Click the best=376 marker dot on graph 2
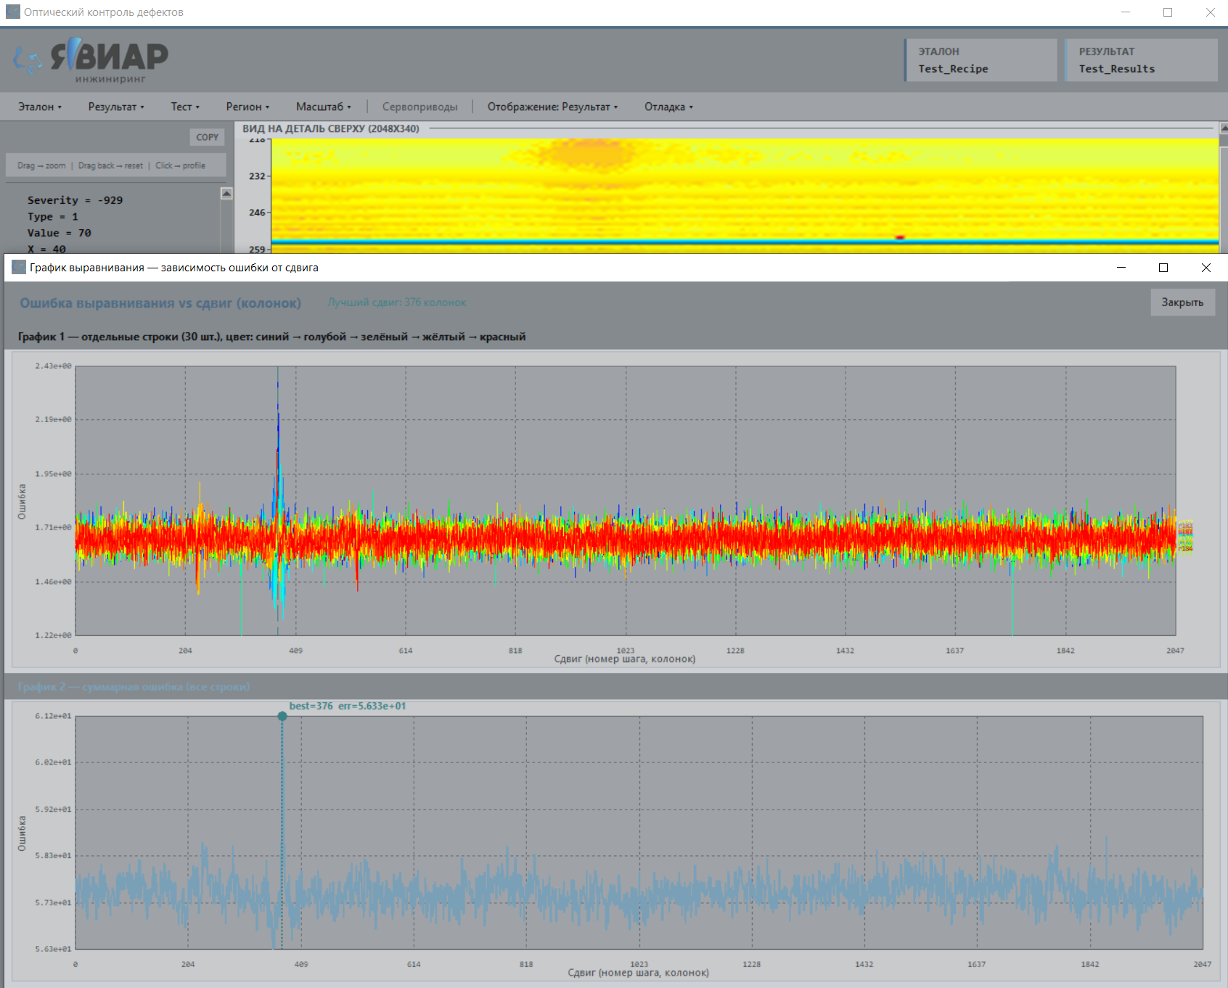The width and height of the screenshot is (1228, 988). pyautogui.click(x=282, y=716)
